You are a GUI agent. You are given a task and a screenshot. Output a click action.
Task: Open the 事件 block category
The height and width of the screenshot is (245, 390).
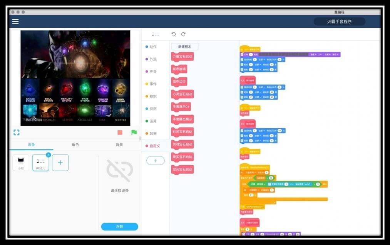tap(151, 84)
